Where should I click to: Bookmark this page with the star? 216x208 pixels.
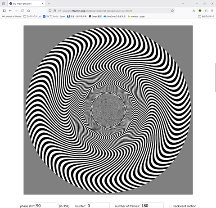pos(172,11)
